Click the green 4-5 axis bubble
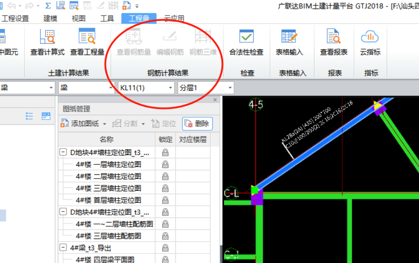The height and width of the screenshot is (263, 419). 256,104
